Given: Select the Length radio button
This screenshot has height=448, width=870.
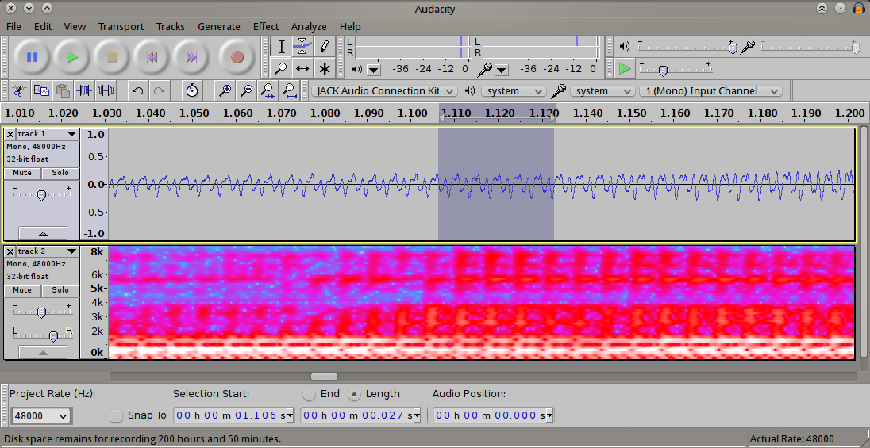Looking at the screenshot, I should [354, 394].
